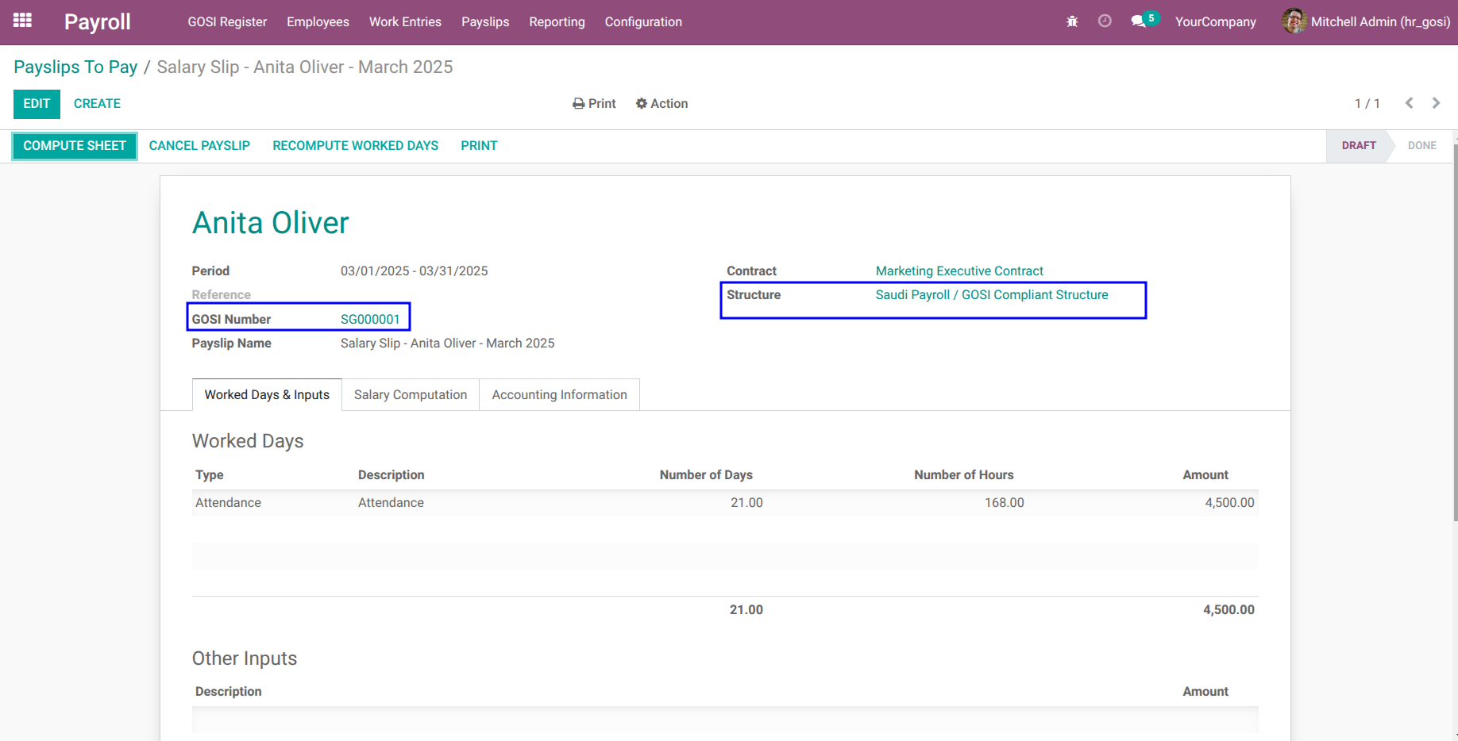
Task: Go to previous record arrow
Action: click(x=1410, y=103)
